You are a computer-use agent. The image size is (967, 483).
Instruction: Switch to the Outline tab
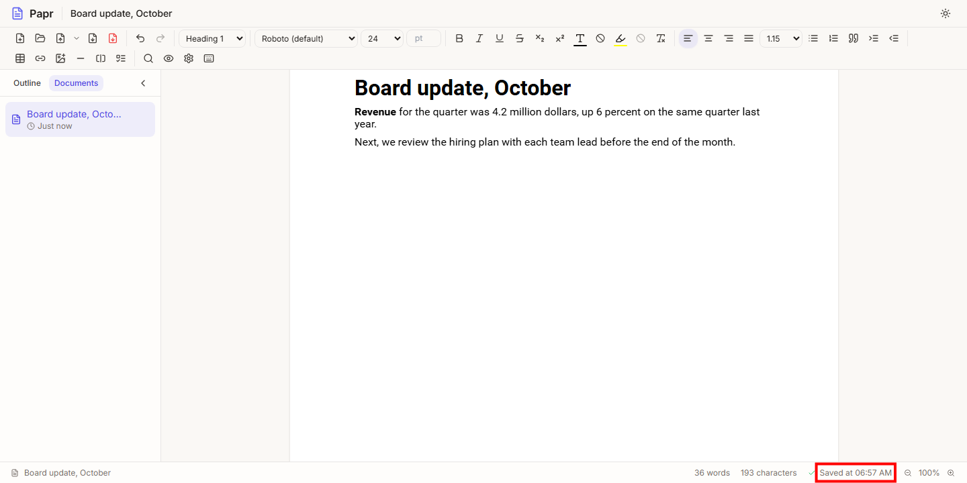[27, 83]
